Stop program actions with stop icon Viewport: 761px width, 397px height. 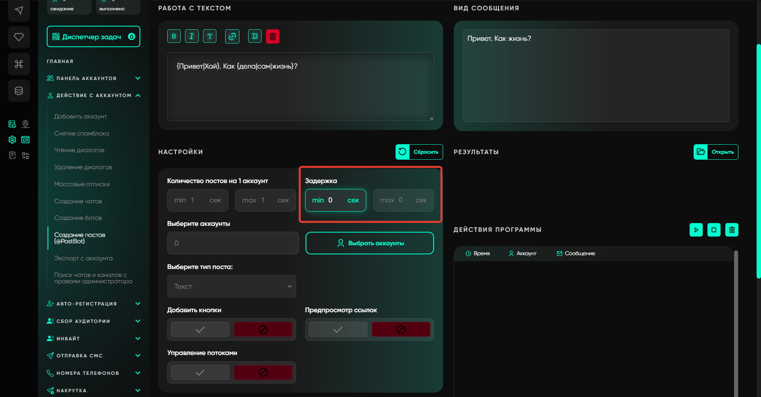click(714, 230)
